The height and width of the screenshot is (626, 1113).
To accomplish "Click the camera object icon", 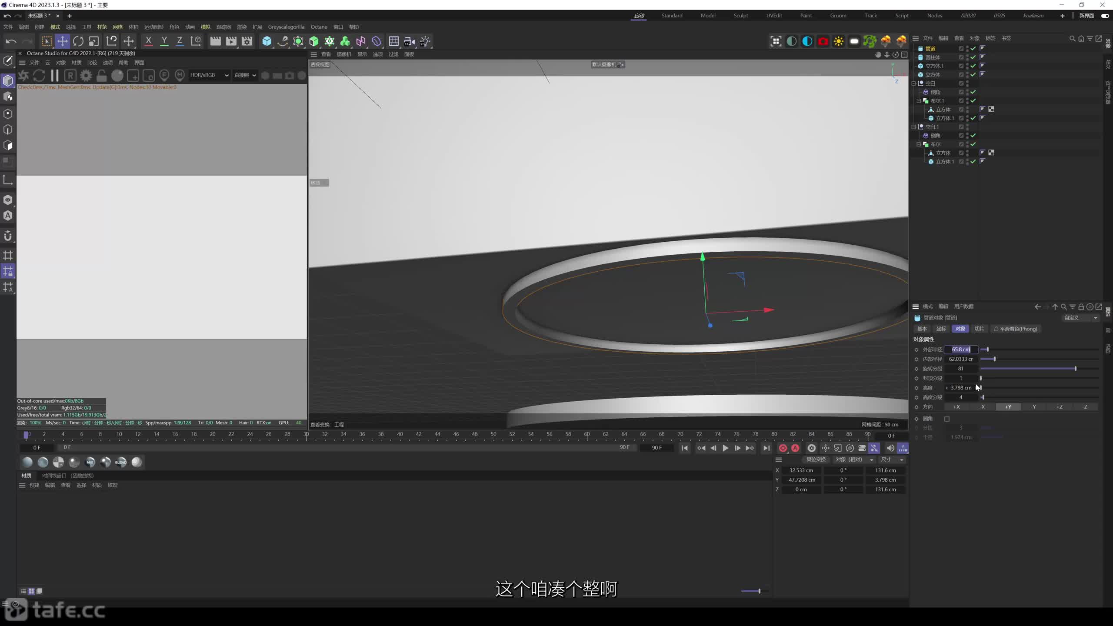I will (410, 41).
